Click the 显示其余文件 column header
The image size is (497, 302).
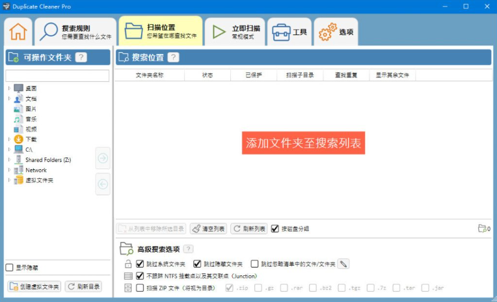coord(393,75)
